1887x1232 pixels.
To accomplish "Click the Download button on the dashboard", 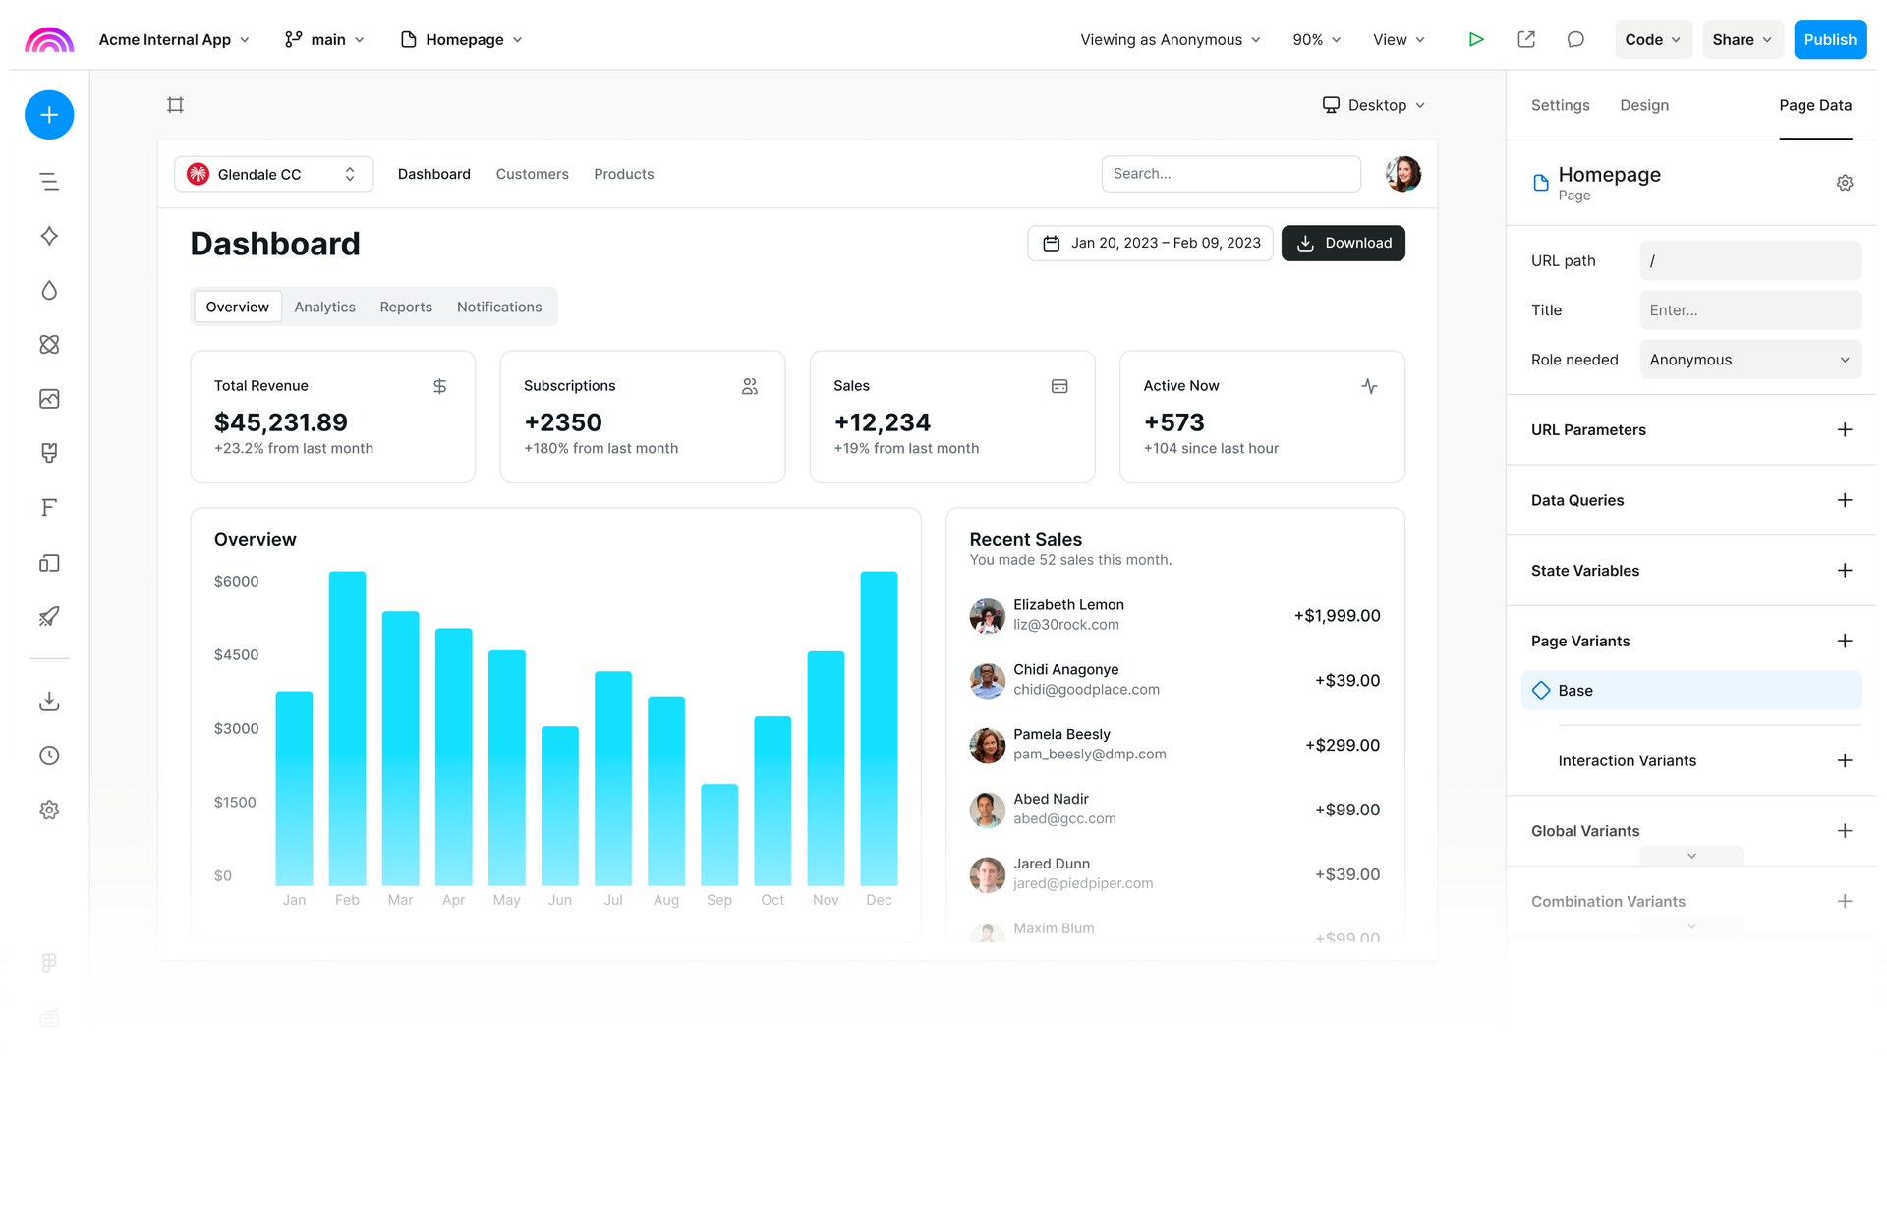I will pyautogui.click(x=1344, y=243).
